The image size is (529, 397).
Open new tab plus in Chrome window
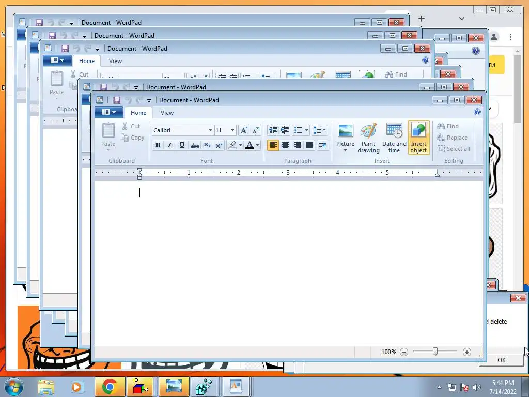tap(422, 19)
